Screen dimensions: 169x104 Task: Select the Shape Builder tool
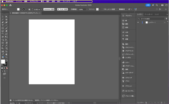tap(3, 40)
